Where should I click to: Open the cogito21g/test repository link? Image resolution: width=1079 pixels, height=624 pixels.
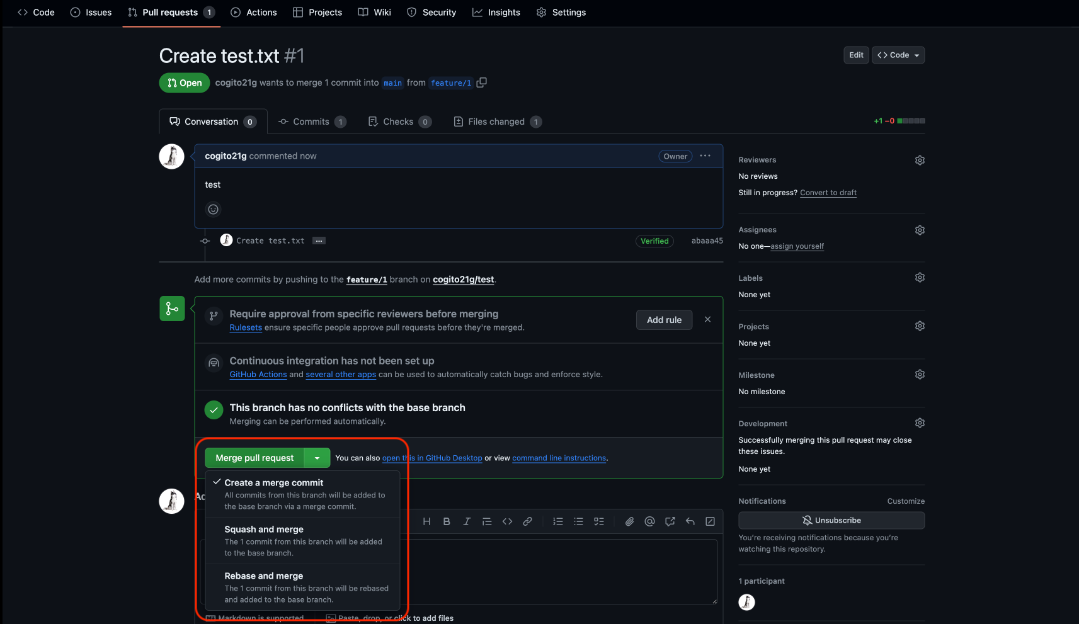[464, 280]
